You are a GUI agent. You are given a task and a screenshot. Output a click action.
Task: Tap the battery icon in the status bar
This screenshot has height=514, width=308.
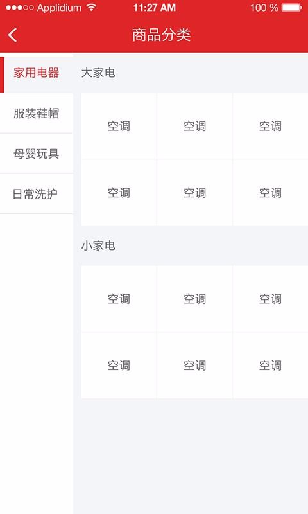[x=291, y=8]
